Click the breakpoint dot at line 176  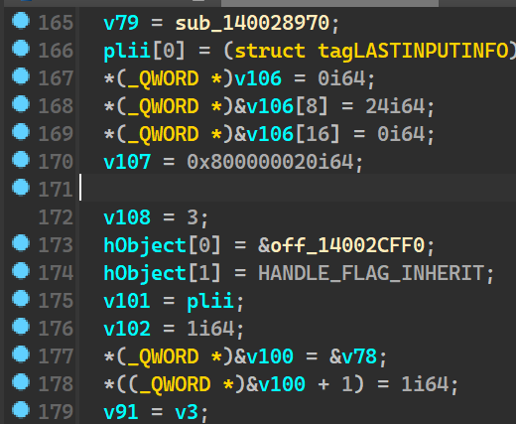[21, 327]
